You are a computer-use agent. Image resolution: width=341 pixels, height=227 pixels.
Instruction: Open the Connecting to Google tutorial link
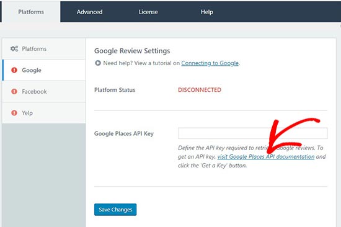(210, 63)
